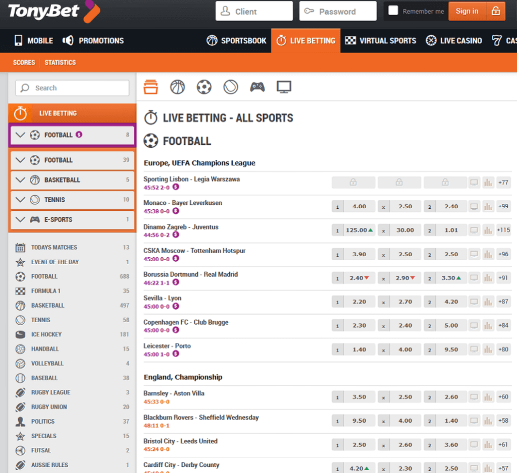517x473 pixels.
Task: Go to the Sportsbook tab
Action: point(236,40)
